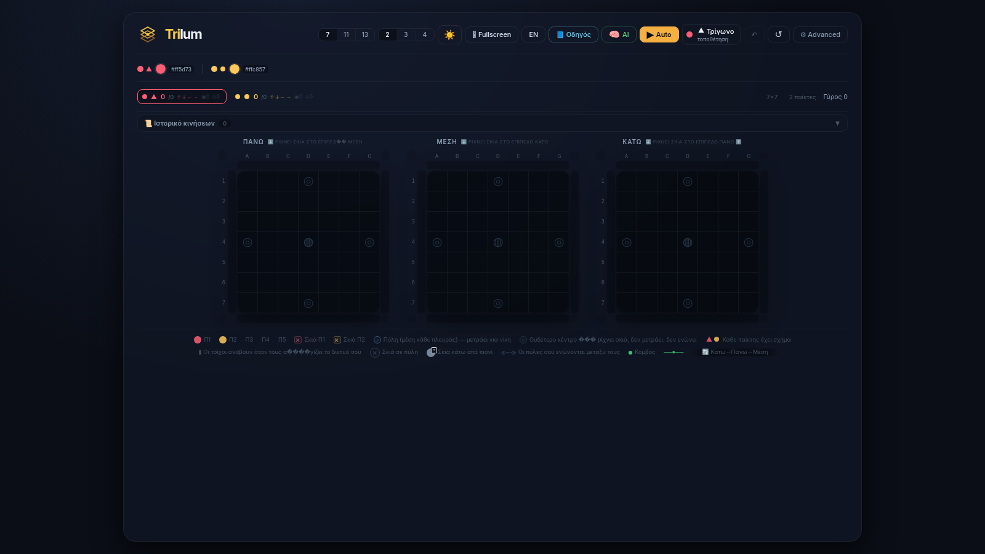Select board size 11
This screenshot has width=985, height=554.
coord(346,34)
